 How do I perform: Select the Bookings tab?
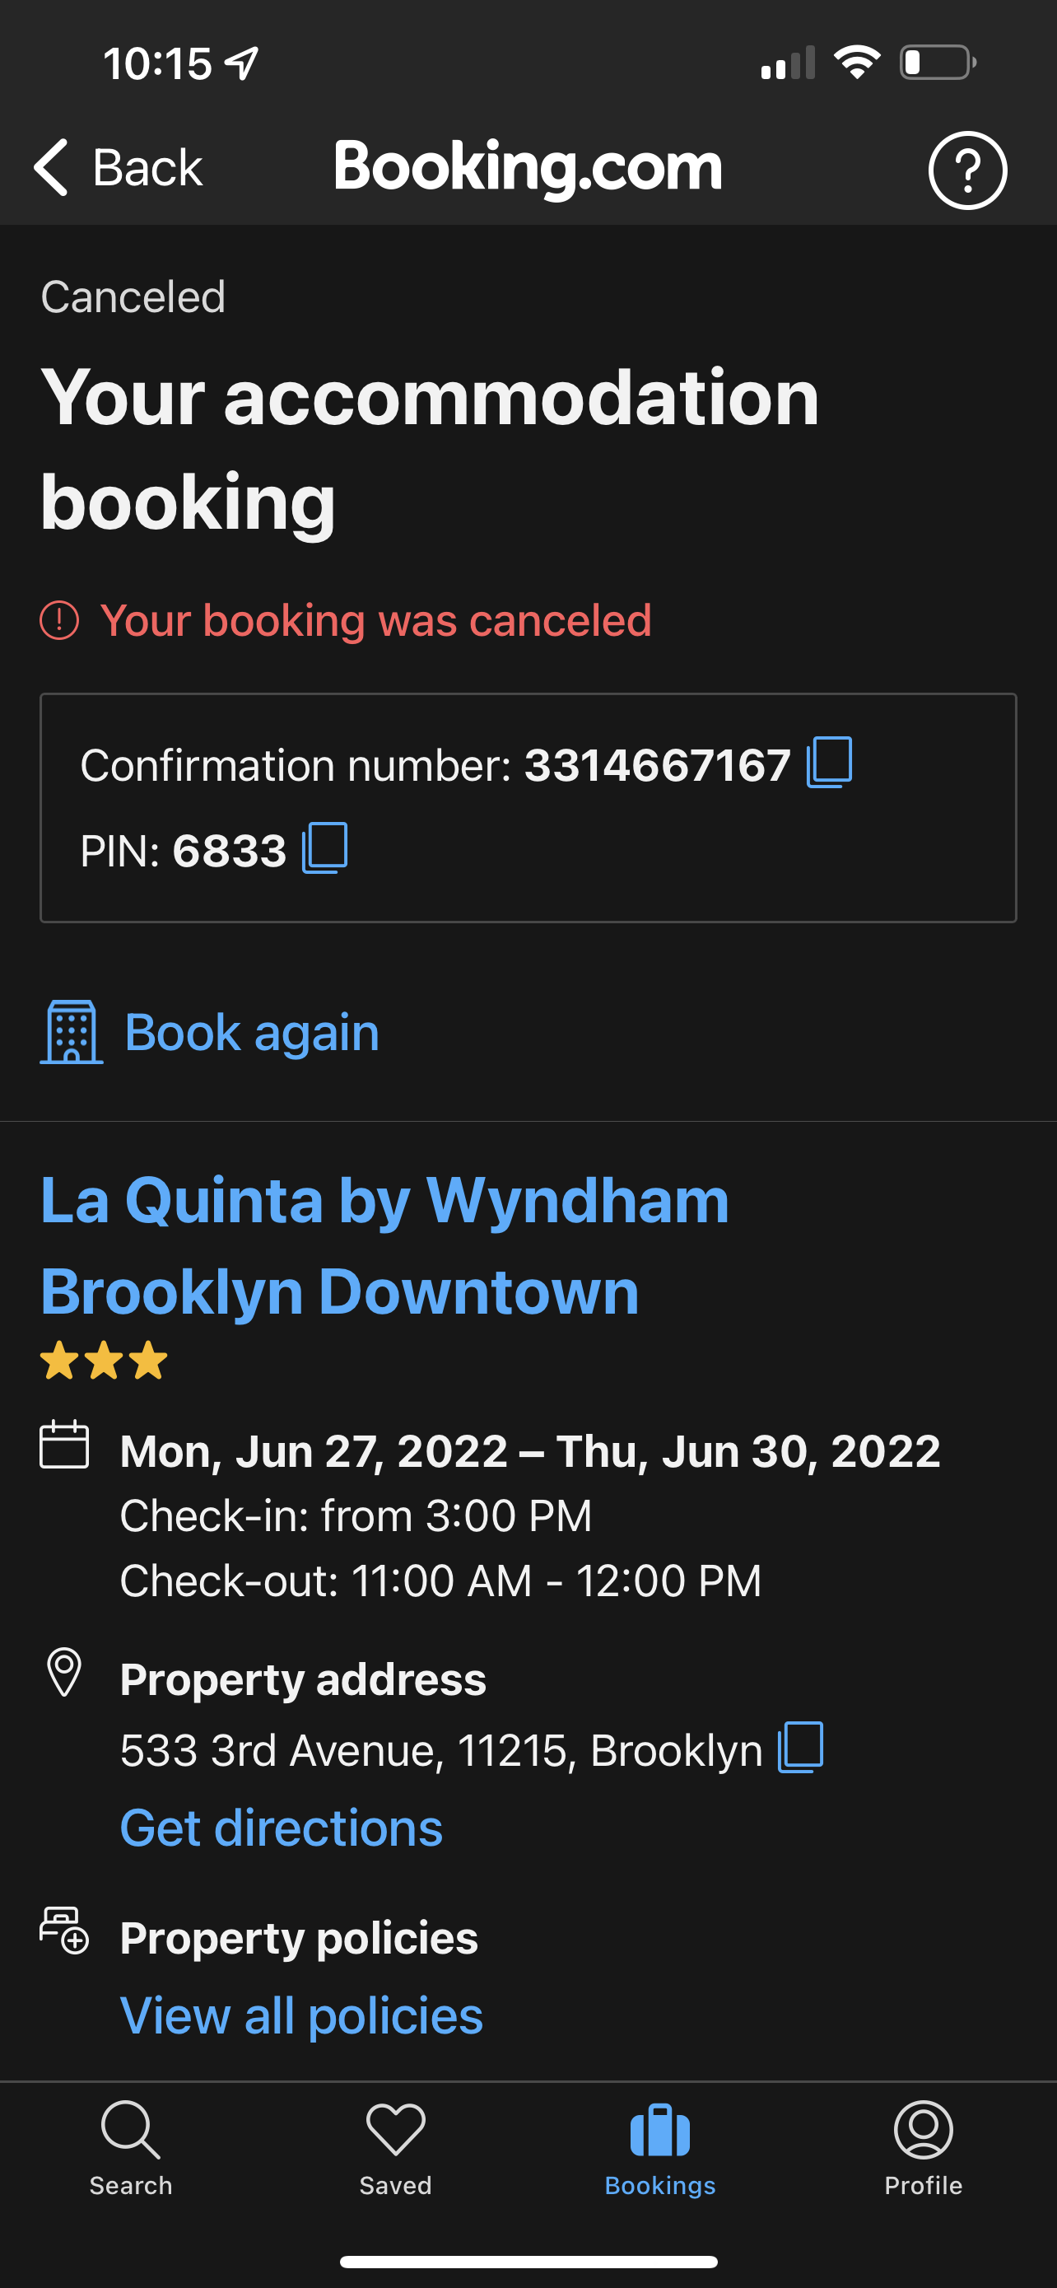pos(659,2146)
